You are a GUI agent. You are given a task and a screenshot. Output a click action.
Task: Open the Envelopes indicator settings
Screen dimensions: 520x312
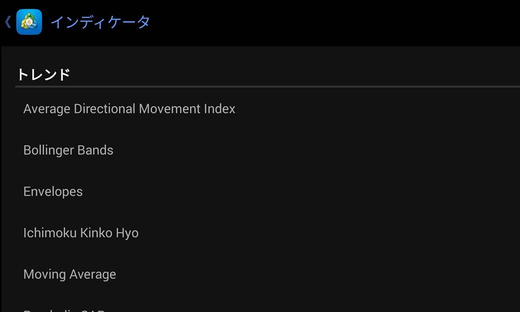pyautogui.click(x=53, y=191)
